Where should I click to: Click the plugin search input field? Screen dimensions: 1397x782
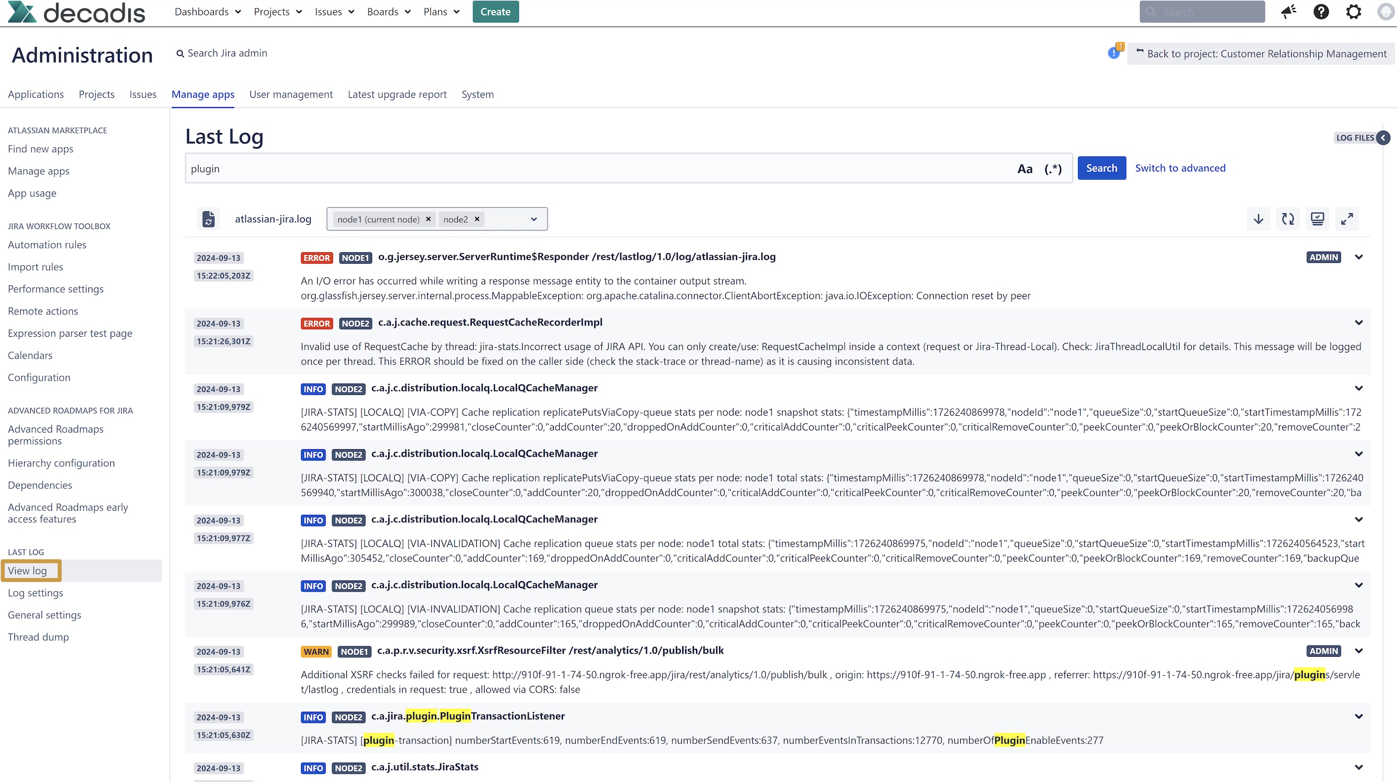click(597, 169)
